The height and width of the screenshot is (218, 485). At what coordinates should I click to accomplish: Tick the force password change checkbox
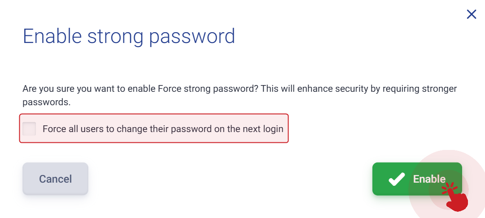[x=29, y=128]
